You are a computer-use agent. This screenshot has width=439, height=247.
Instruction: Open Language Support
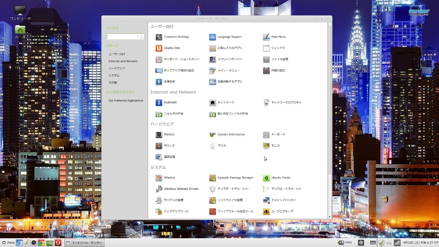point(226,37)
